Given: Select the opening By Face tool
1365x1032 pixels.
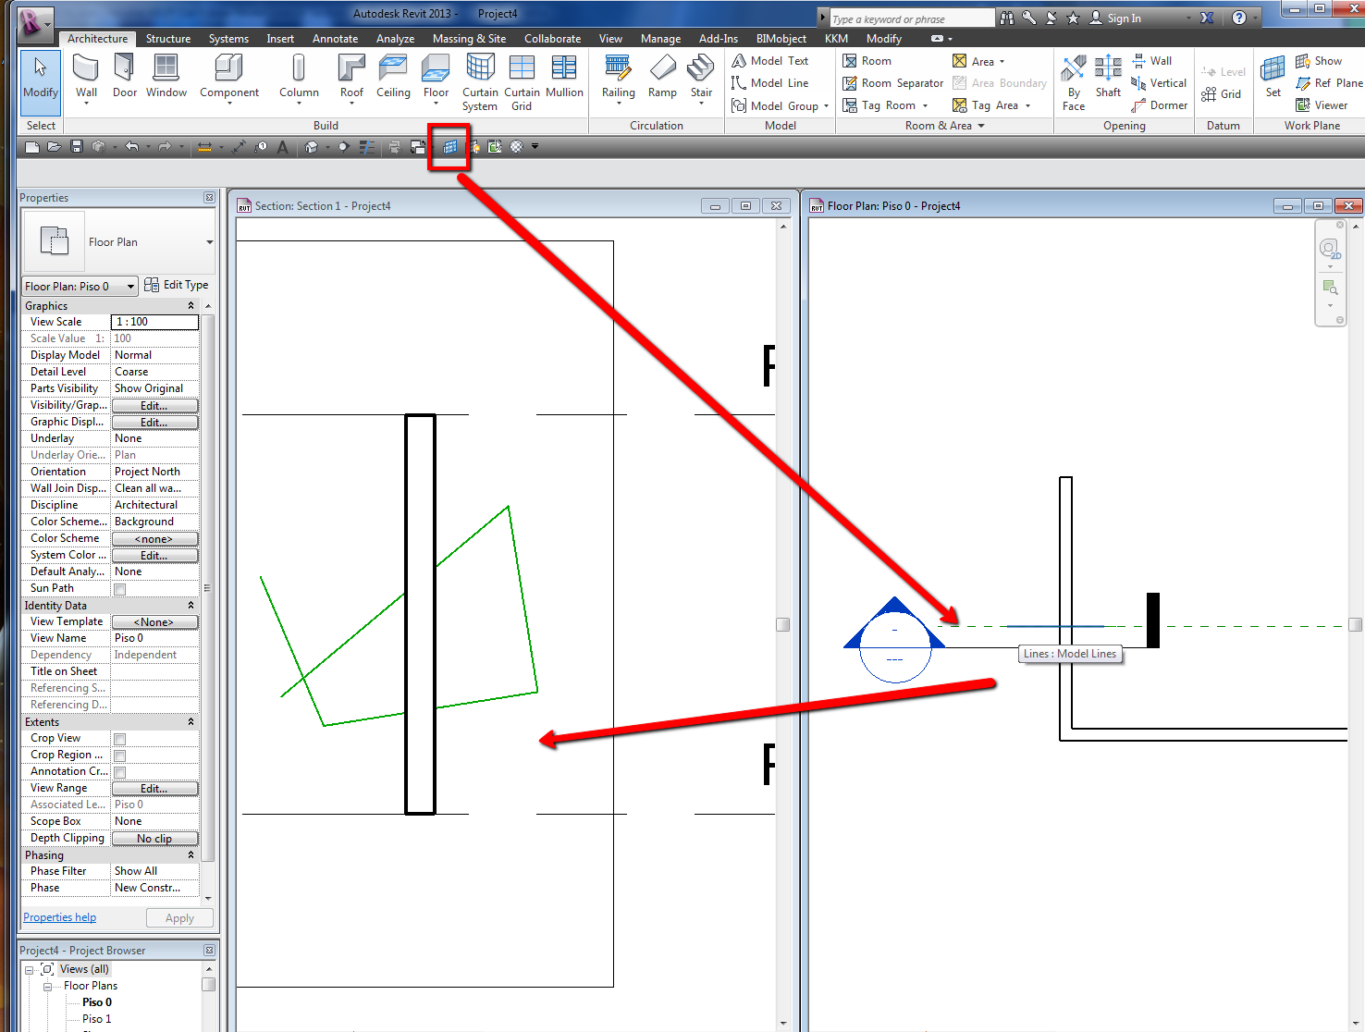Looking at the screenshot, I should pos(1074,83).
